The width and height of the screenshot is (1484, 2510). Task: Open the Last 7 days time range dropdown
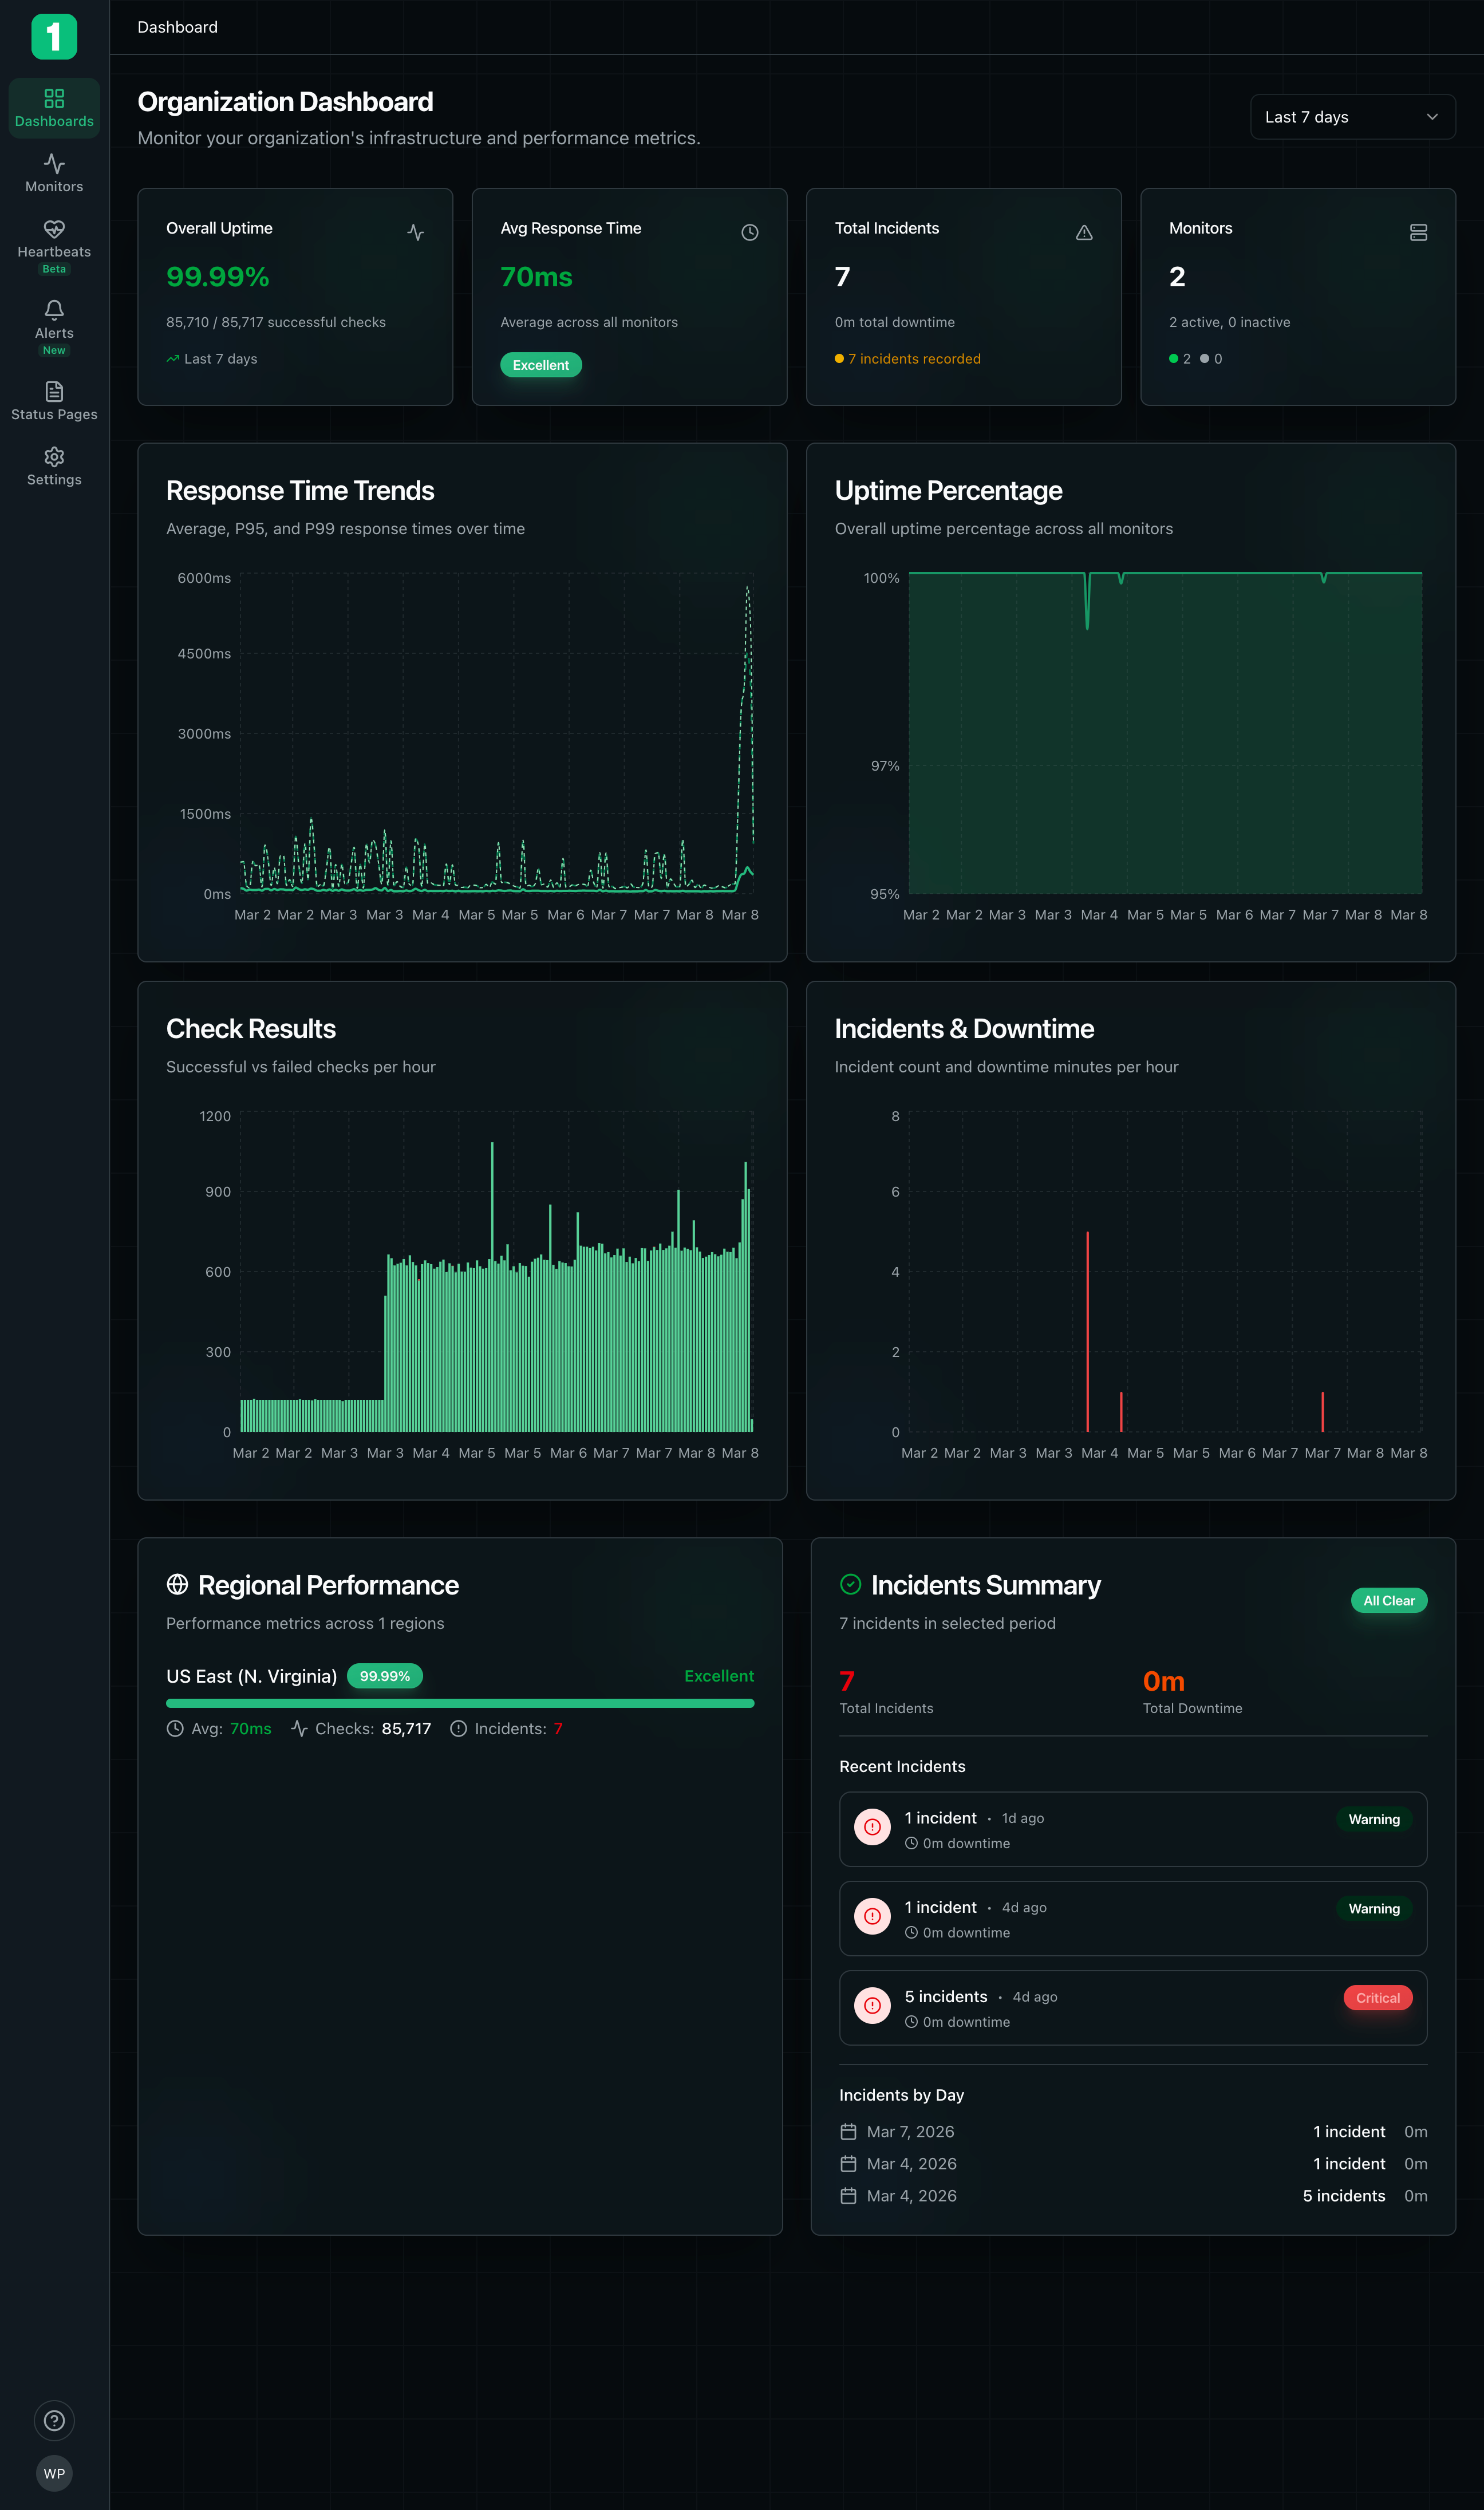[x=1352, y=116]
